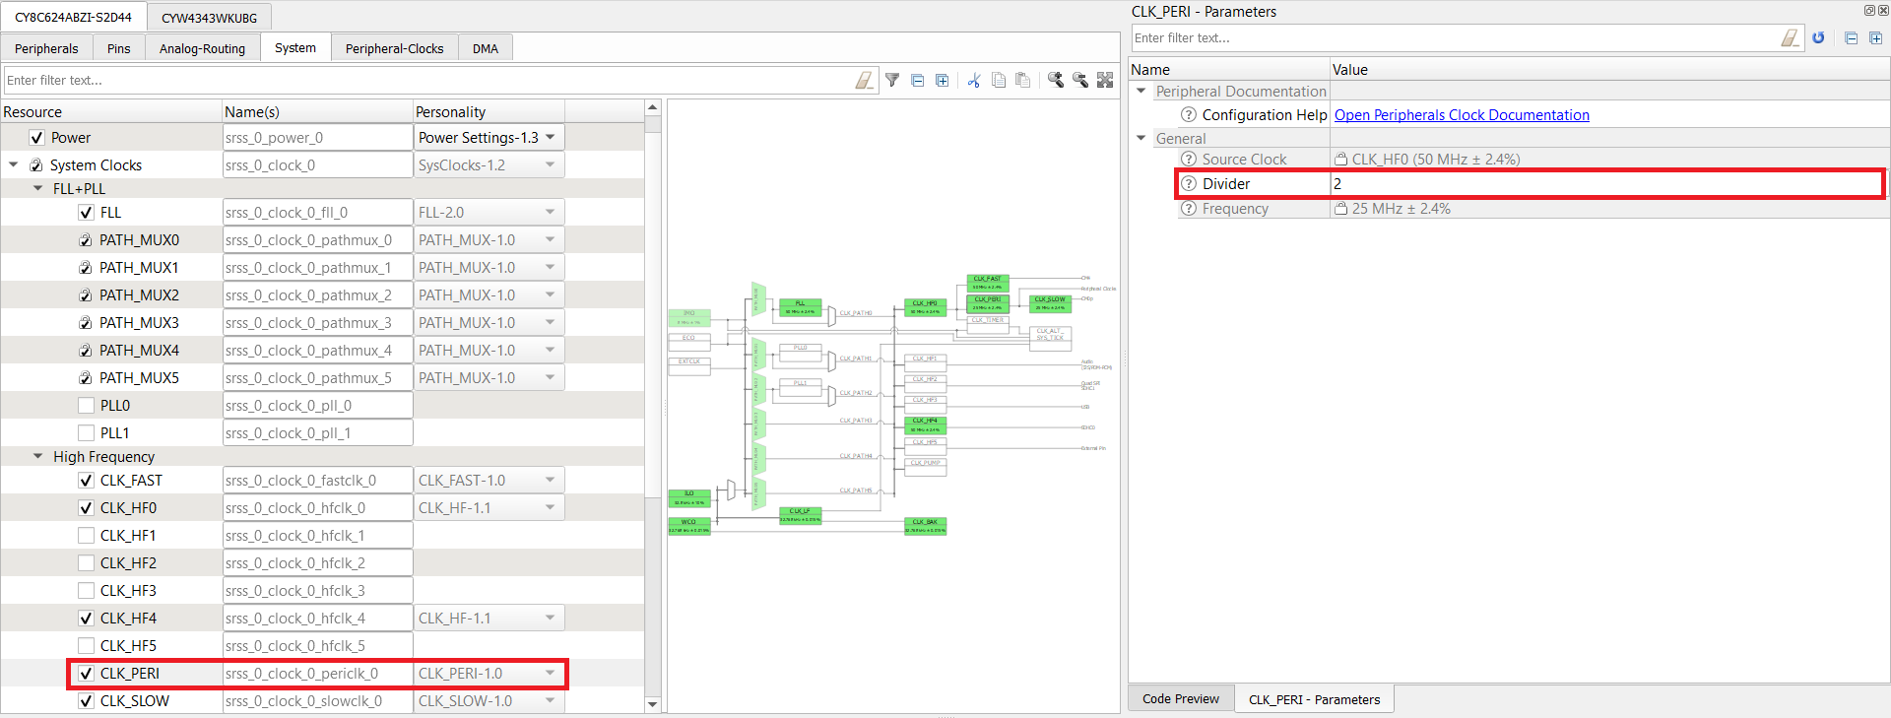Zoom in on the clock diagram
1891x718 pixels.
tap(1056, 81)
